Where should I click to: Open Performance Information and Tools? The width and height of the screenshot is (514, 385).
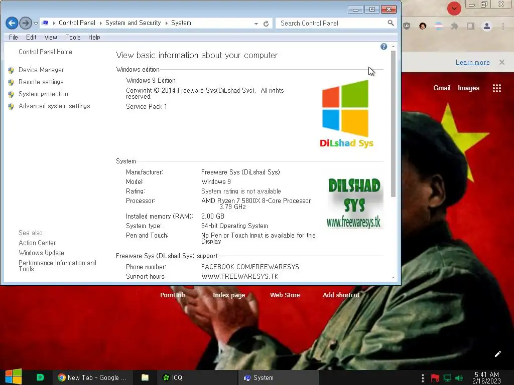(57, 266)
